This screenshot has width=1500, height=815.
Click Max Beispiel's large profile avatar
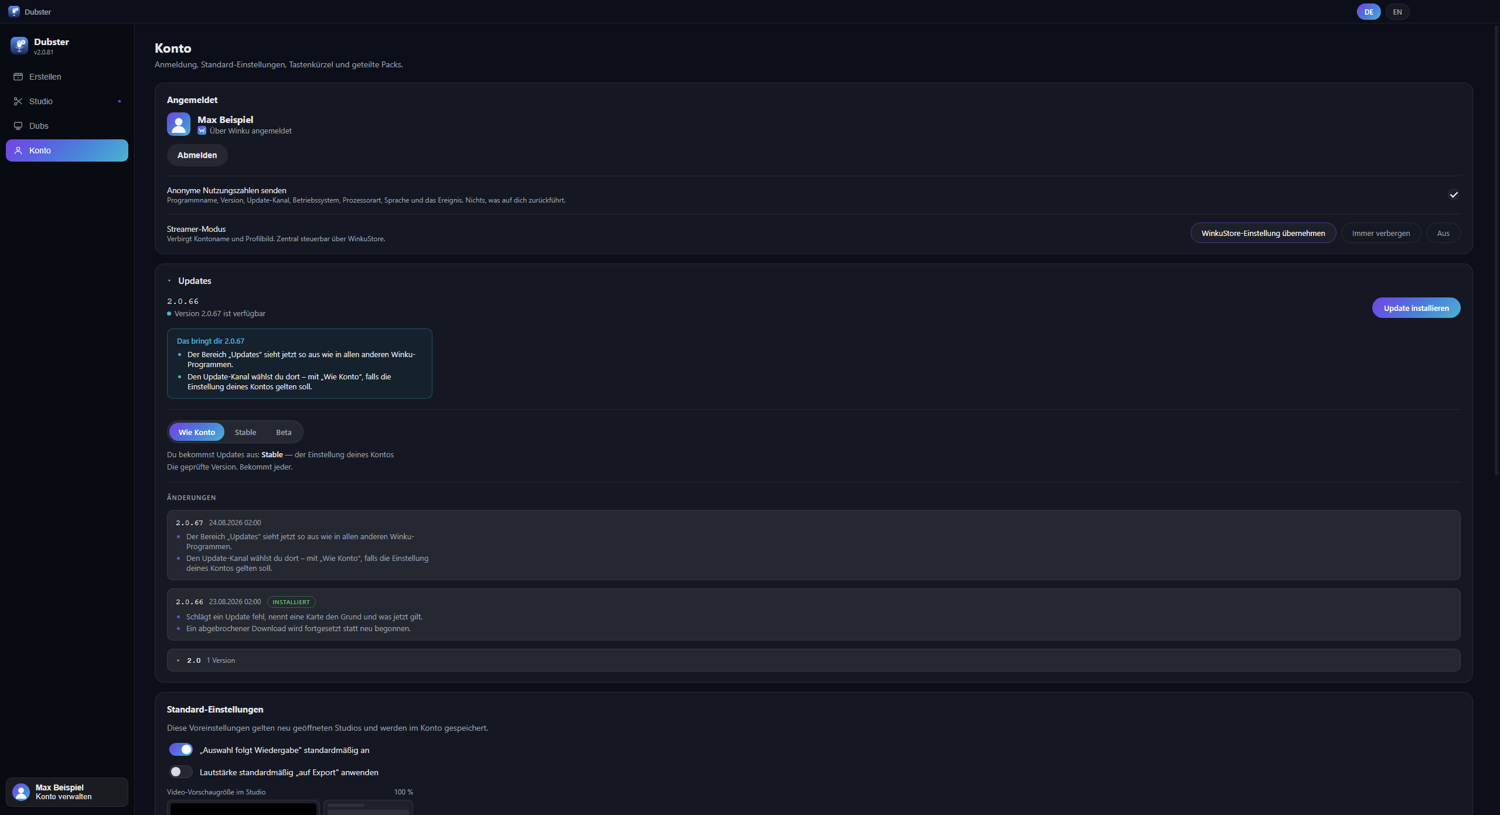(179, 124)
